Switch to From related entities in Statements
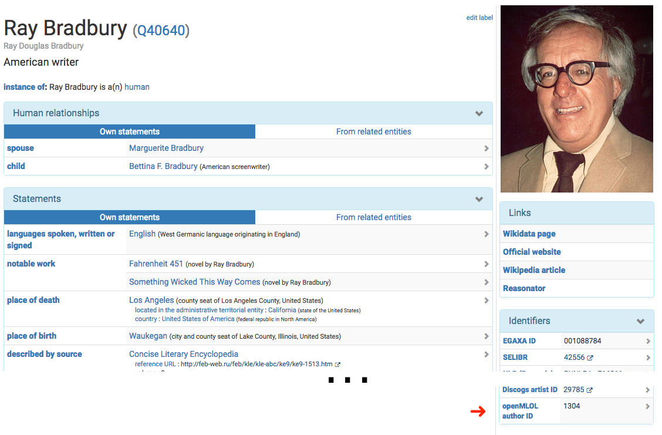Image resolution: width=662 pixels, height=435 pixels. [x=374, y=217]
